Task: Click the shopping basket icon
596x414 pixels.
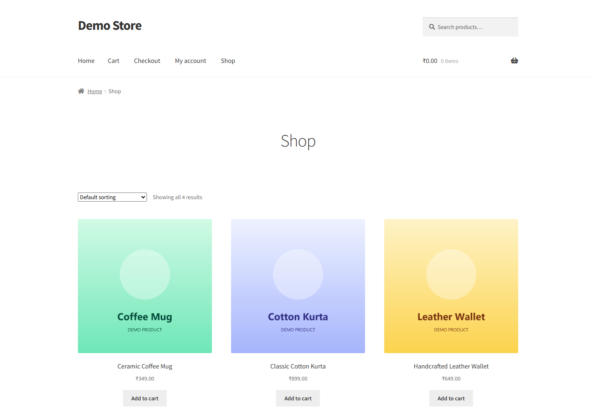Action: click(x=514, y=60)
